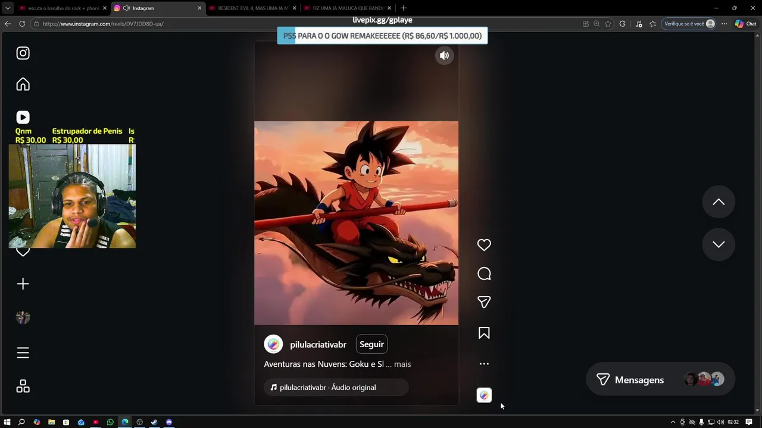The width and height of the screenshot is (762, 428).
Task: Mute the Instagram tab via speaker icon
Action: [x=126, y=8]
